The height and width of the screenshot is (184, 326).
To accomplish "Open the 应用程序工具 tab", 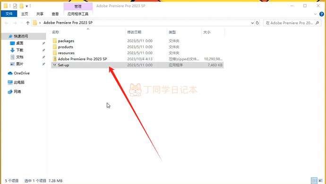I will (78, 14).
